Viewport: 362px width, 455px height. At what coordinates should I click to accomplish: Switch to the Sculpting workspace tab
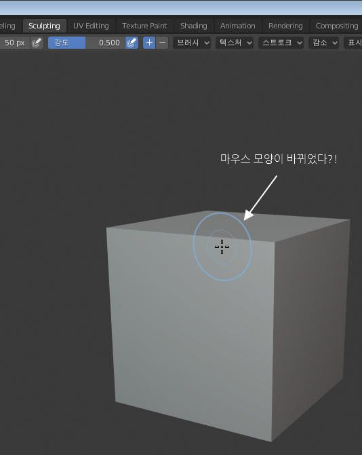45,26
